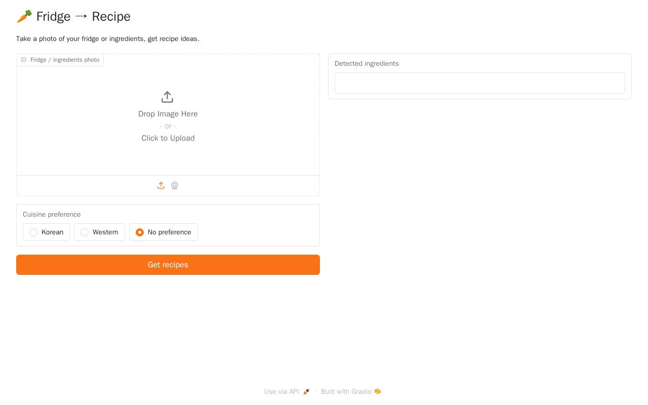The image size is (648, 405).
Task: Select the Korean cuisine option
Action: click(x=46, y=232)
